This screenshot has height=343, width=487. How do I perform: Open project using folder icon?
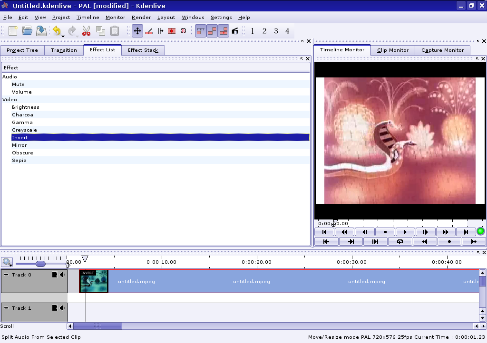pyautogui.click(x=27, y=31)
